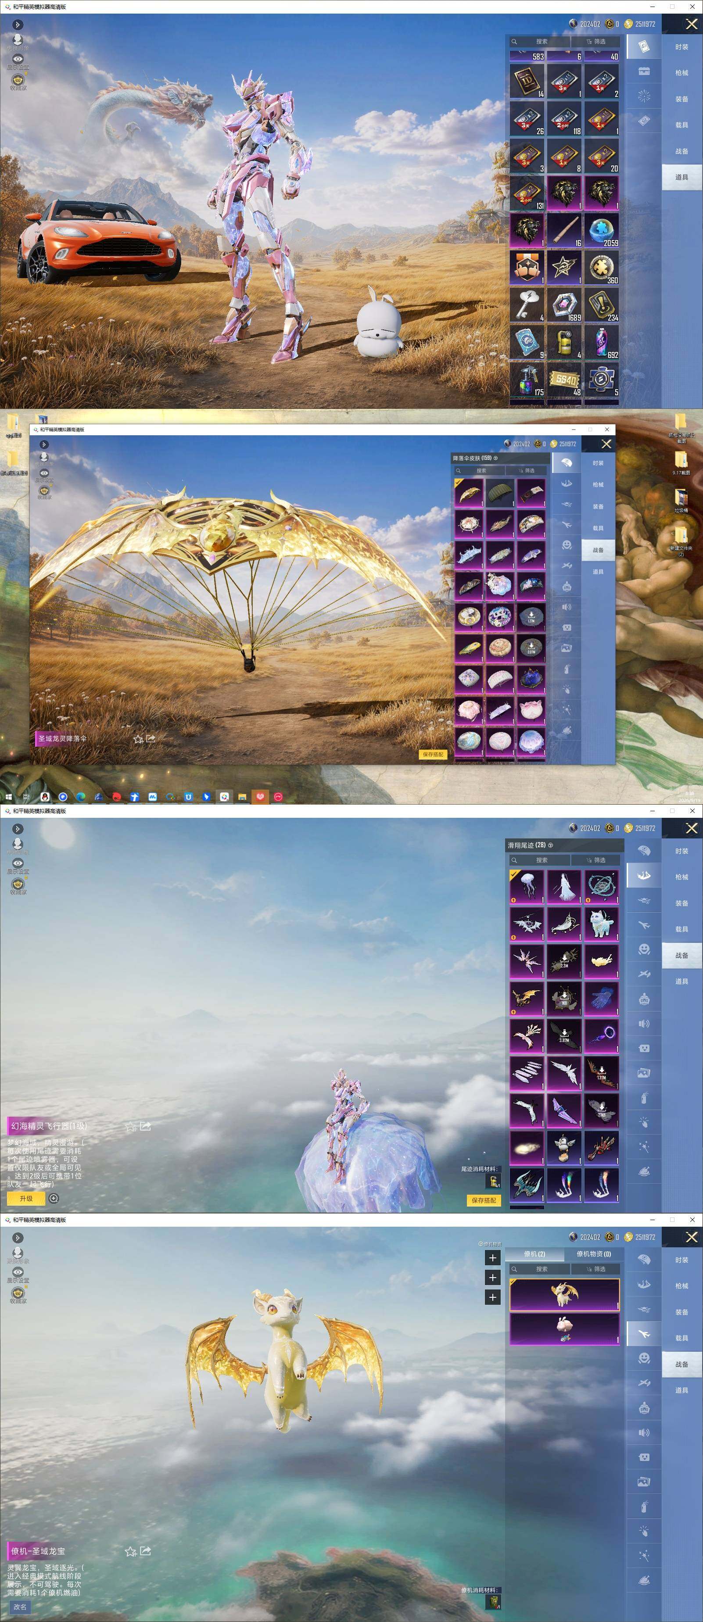The width and height of the screenshot is (703, 1622).
Task: Open the 僚机物资 (0) tab
Action: (593, 1253)
